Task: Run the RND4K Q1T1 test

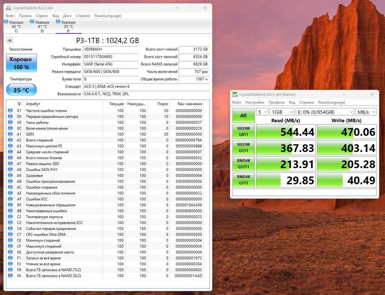Action: [x=243, y=180]
